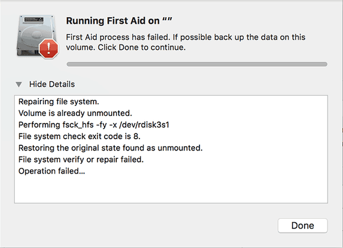Click the First Aid progress bar
The height and width of the screenshot is (248, 343).
(x=197, y=64)
